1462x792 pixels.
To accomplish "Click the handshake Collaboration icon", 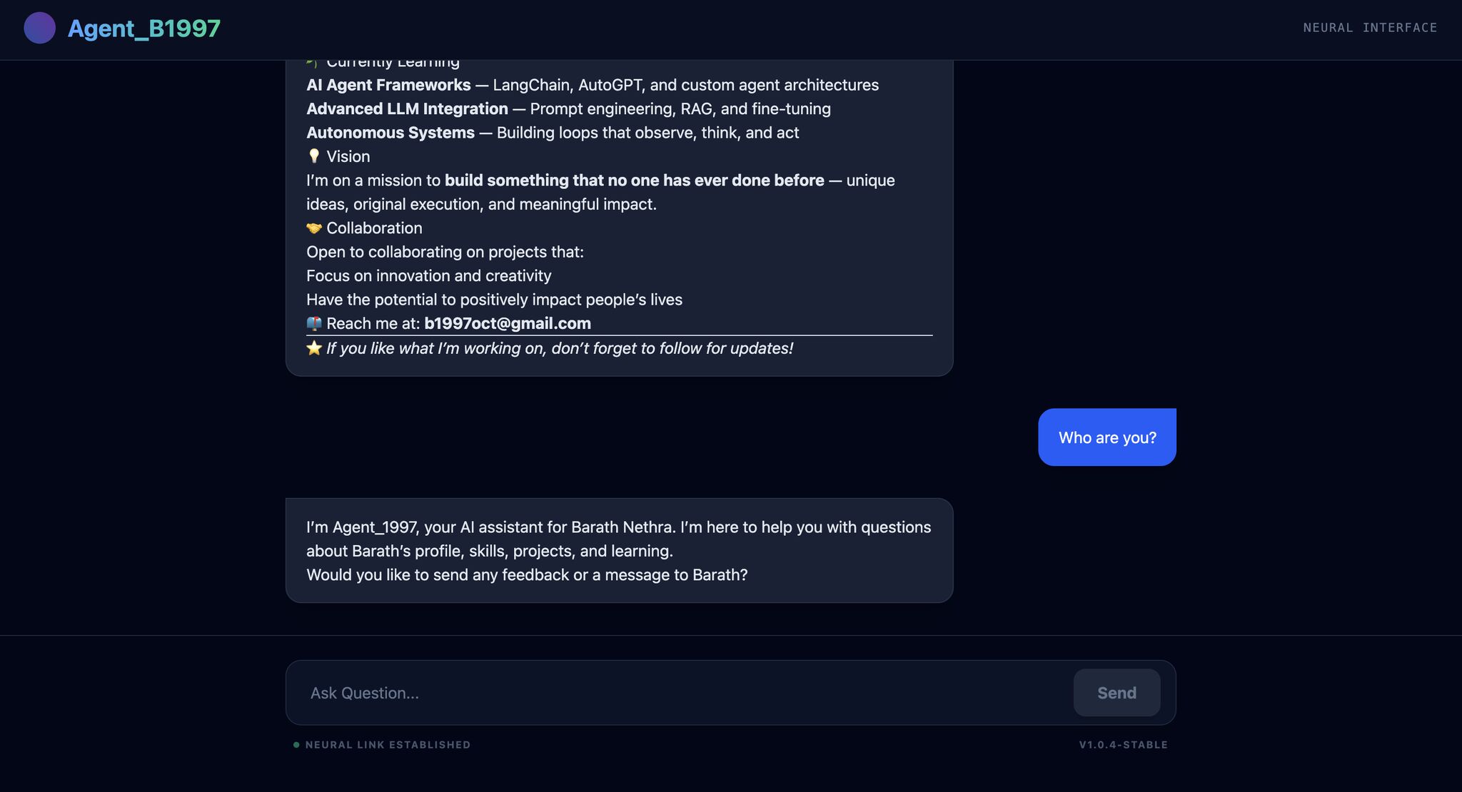I will [x=313, y=228].
